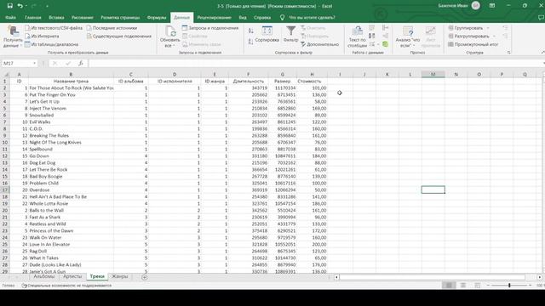Click the Data Validation icon

point(372,44)
